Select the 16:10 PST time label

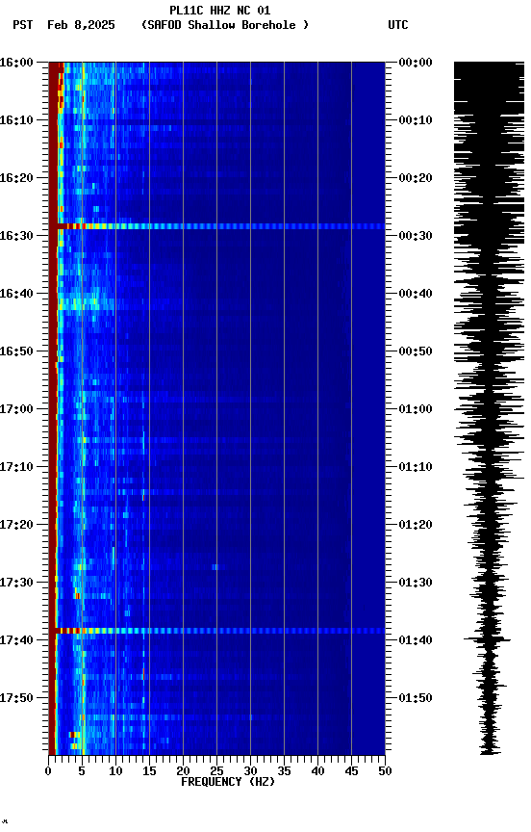point(16,120)
